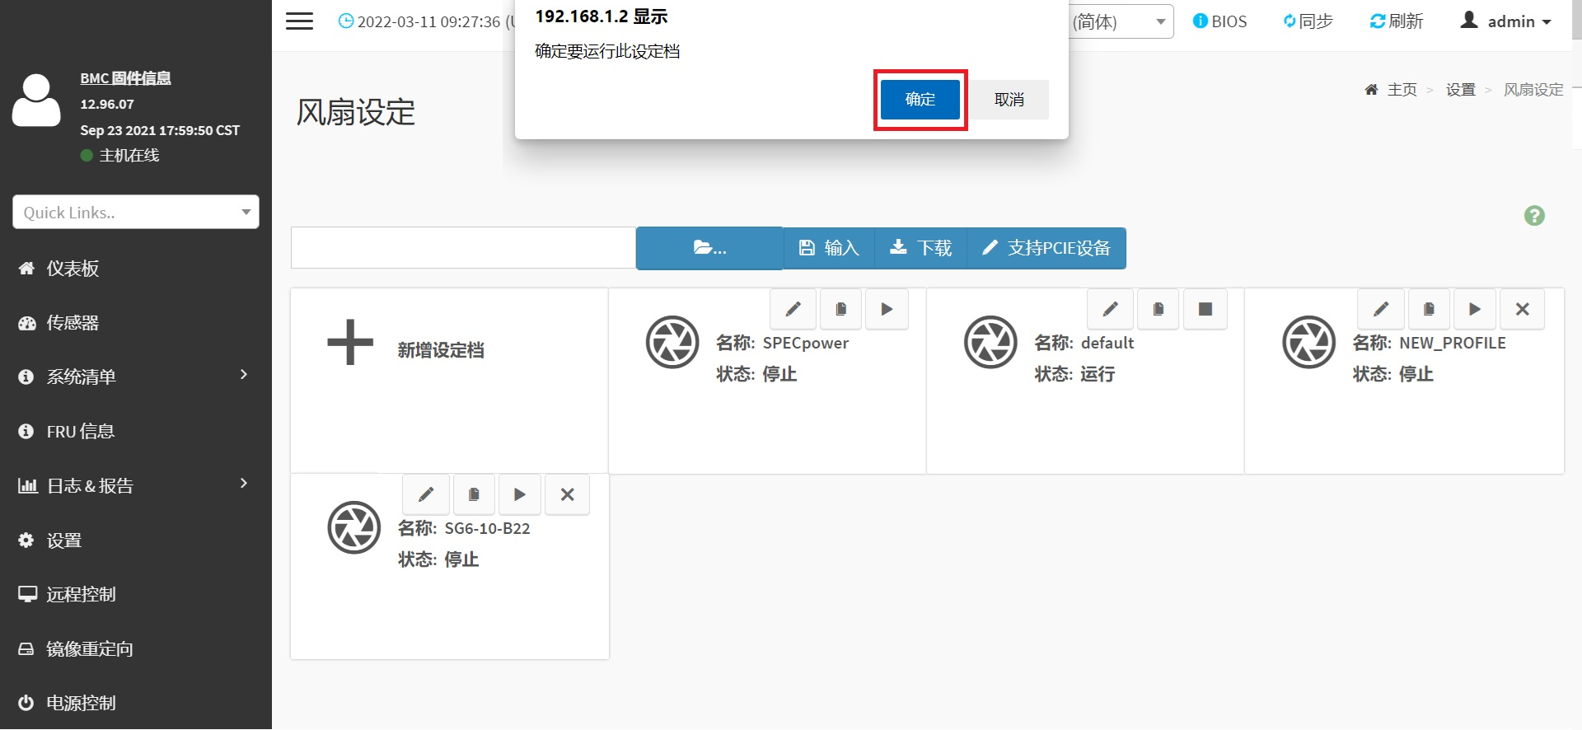Click 支持PCIE设备 button
The height and width of the screenshot is (730, 1582).
tap(1046, 248)
